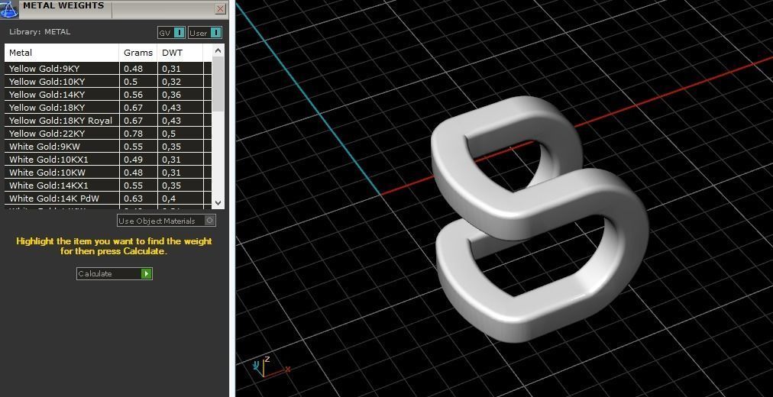The height and width of the screenshot is (397, 773).
Task: Click the 0.78 grams value for 22KY
Action: [x=133, y=134]
